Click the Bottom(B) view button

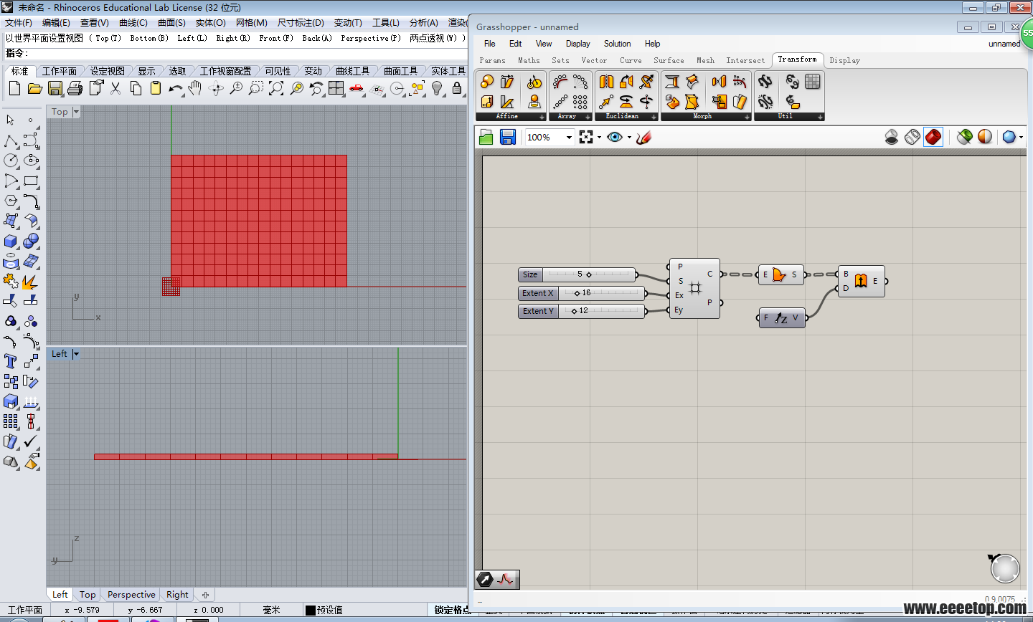point(149,38)
